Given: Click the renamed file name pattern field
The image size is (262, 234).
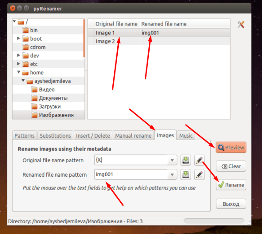Looking at the screenshot, I should (131, 174).
